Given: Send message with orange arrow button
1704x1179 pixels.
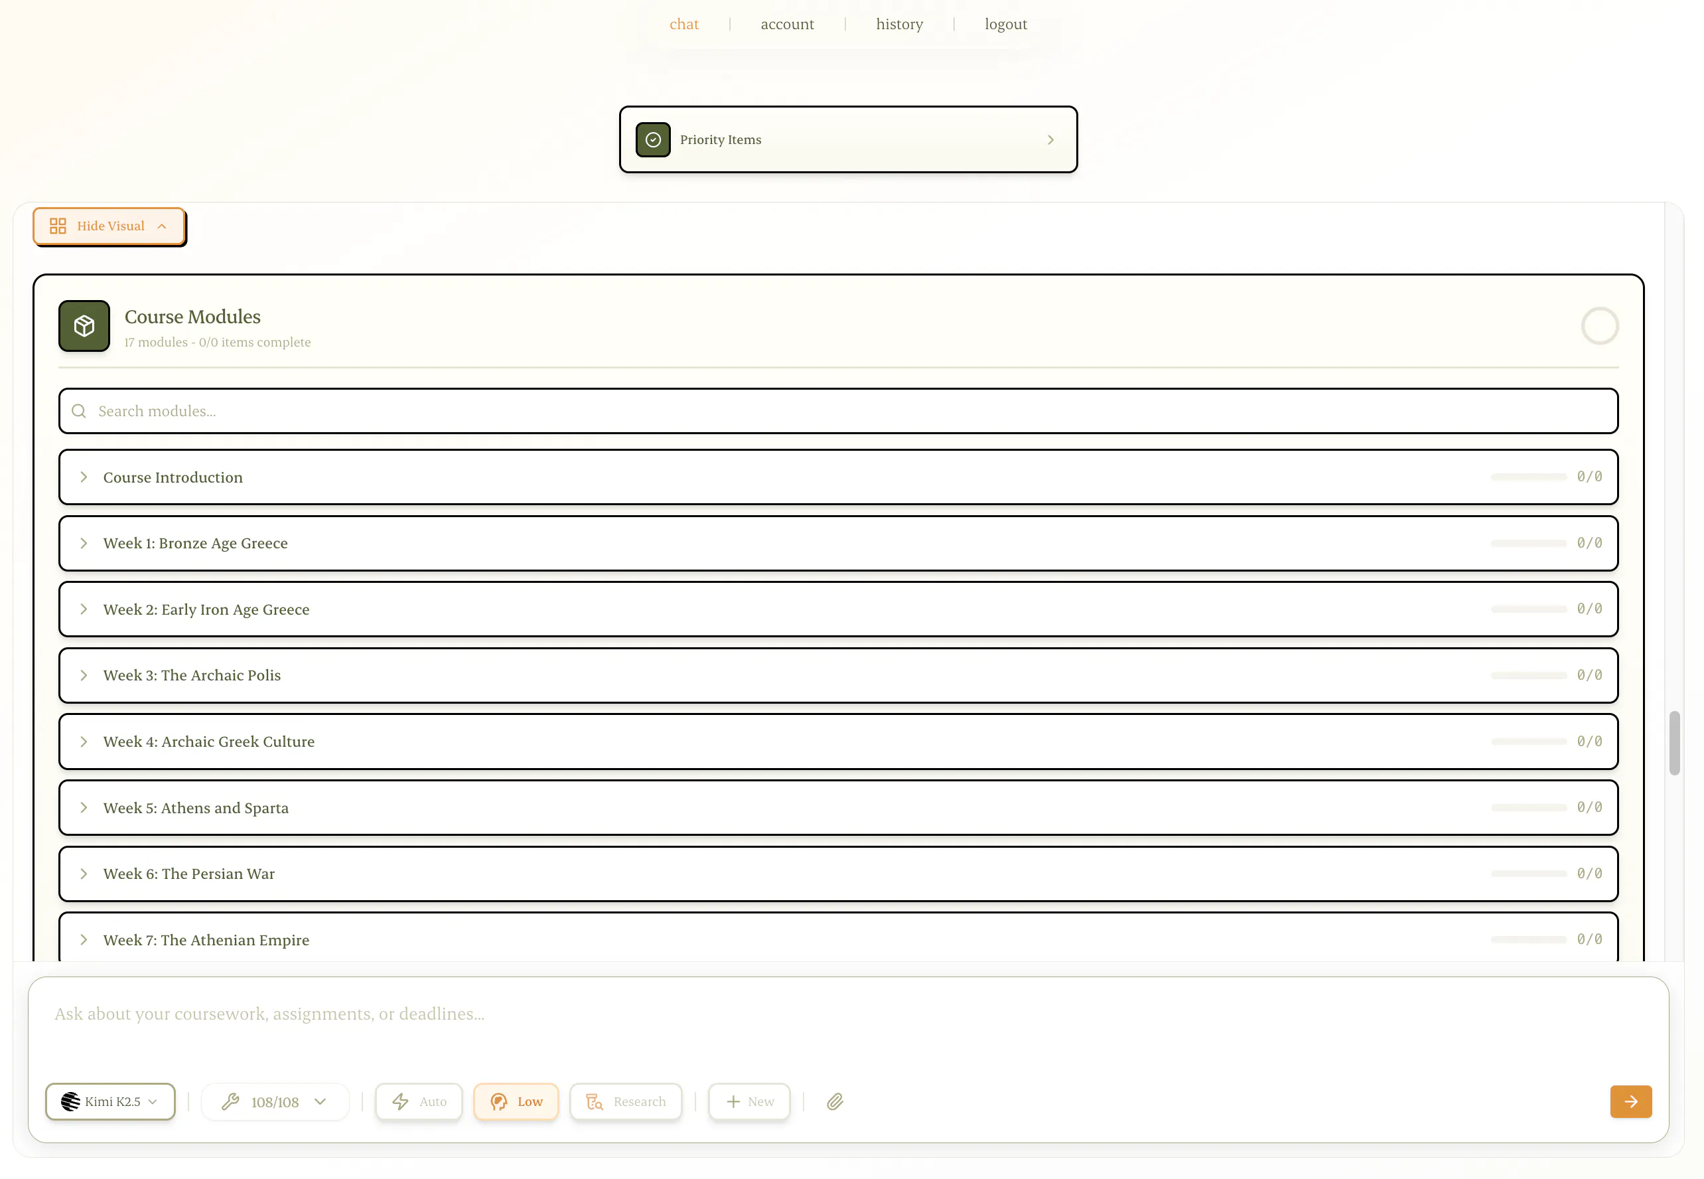Looking at the screenshot, I should 1631,1101.
